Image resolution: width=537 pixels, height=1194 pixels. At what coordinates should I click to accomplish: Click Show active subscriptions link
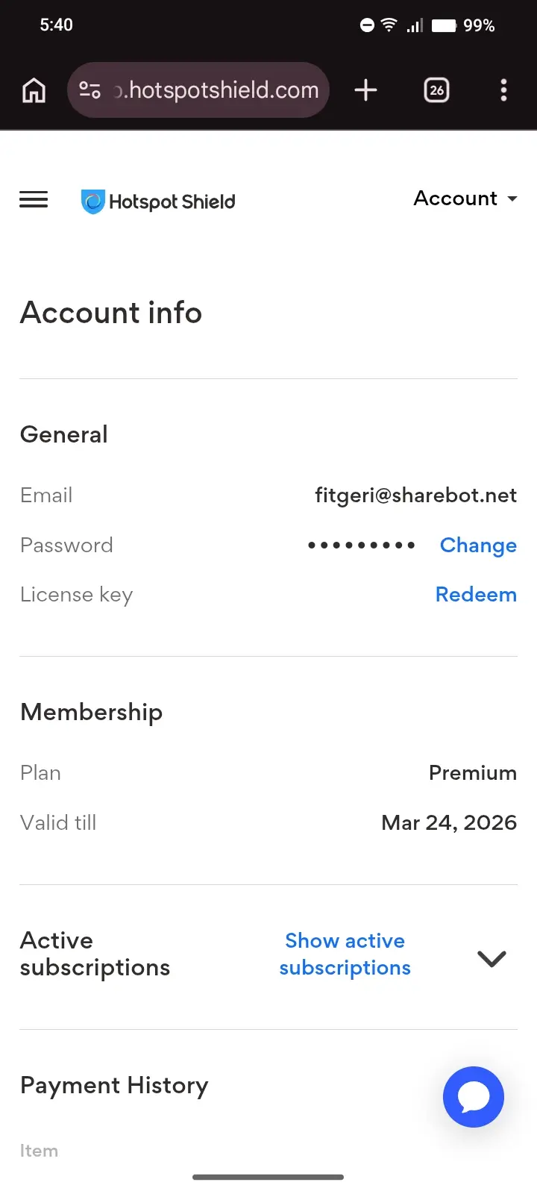point(345,954)
